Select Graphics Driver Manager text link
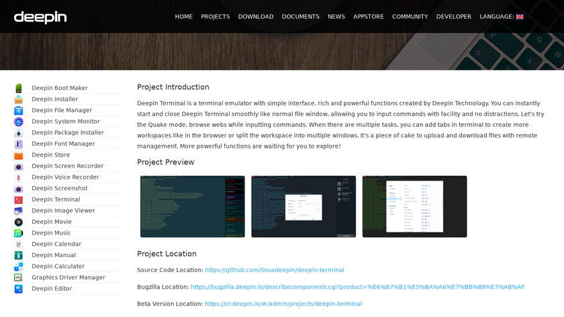The image size is (564, 317). pos(68,277)
